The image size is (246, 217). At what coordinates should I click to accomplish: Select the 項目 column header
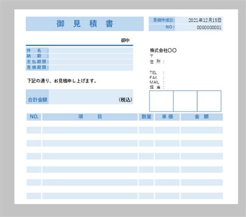pos(90,117)
